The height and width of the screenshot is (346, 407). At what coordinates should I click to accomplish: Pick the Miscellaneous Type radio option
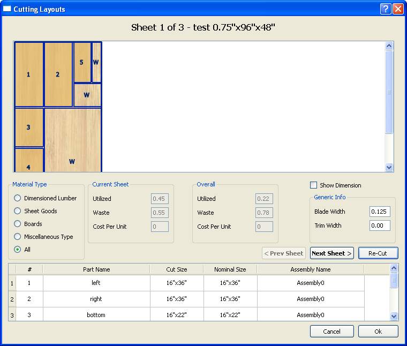[x=18, y=237]
